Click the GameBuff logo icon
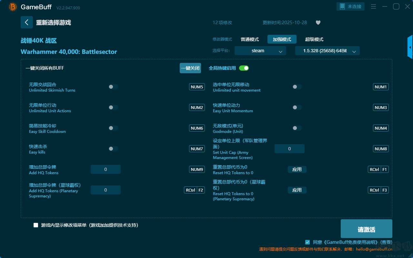The height and width of the screenshot is (258, 413). tap(13, 7)
